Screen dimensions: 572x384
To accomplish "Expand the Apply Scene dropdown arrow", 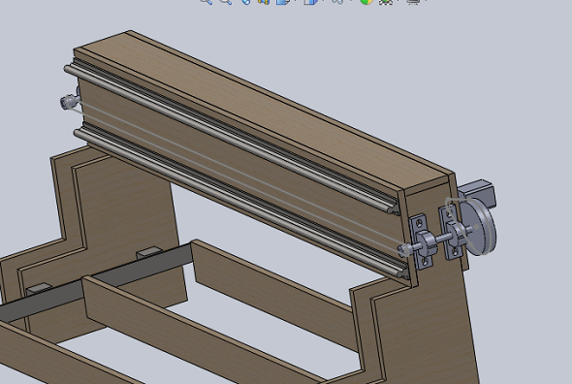I will 397,1.
